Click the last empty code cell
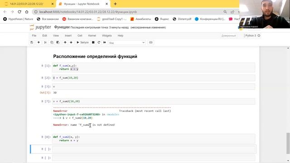The image size is (290, 163). pos(154,158)
